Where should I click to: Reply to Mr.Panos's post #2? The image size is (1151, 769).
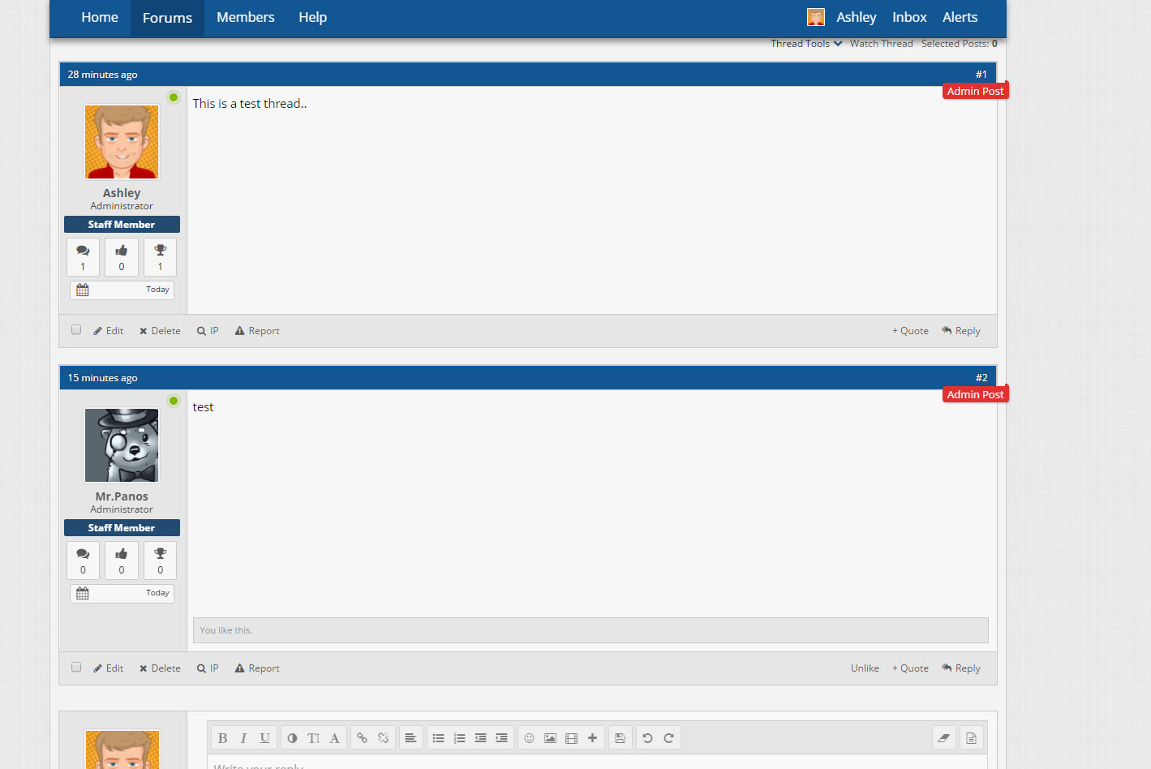click(x=961, y=668)
